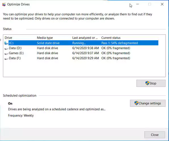
Task: Sort by the Media type column header
Action: tap(45, 38)
